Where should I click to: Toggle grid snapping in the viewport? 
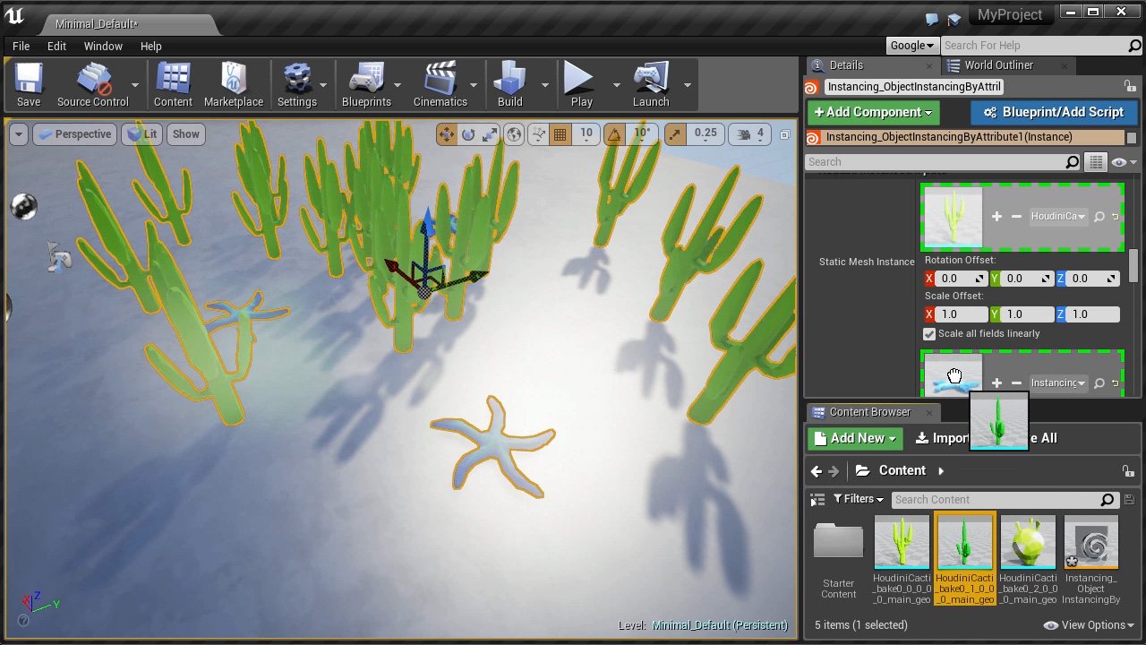click(560, 133)
